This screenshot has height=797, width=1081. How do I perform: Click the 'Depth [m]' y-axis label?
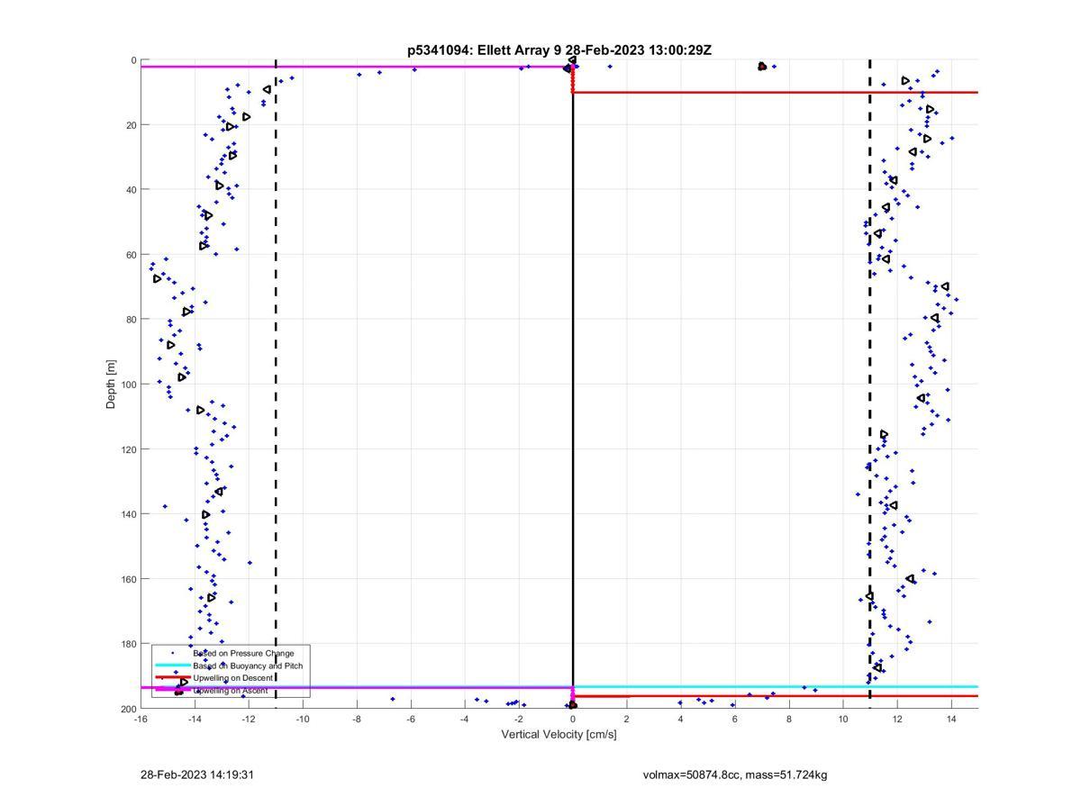[112, 385]
